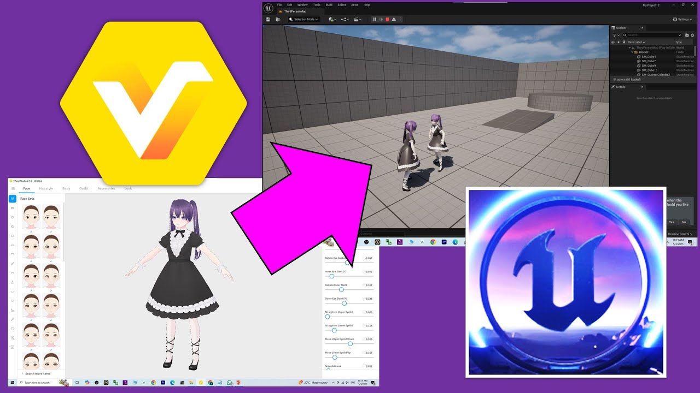Switch to the Hairstyle tab in VRoid Studio

coord(46,188)
